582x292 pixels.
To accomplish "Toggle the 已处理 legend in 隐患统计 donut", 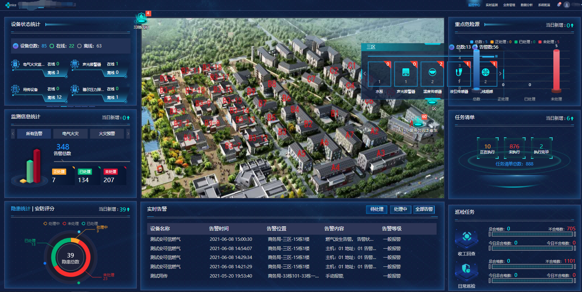I will tap(90, 224).
